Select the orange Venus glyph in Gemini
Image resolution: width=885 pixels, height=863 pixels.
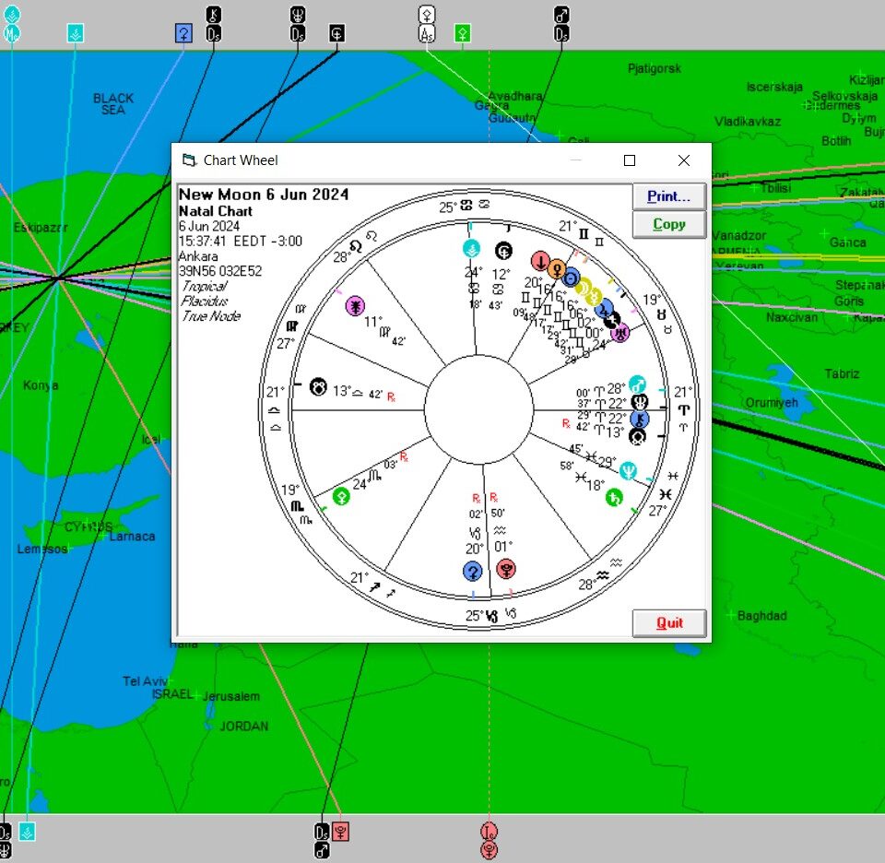click(x=557, y=269)
